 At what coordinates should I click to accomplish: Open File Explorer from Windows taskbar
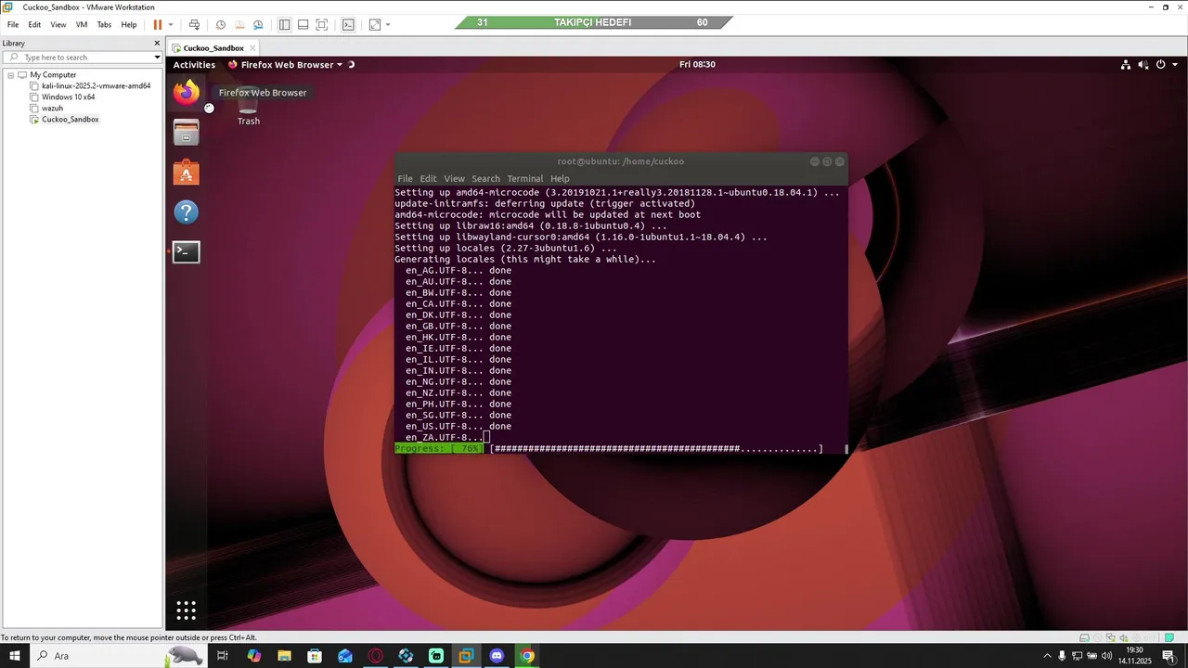click(285, 656)
